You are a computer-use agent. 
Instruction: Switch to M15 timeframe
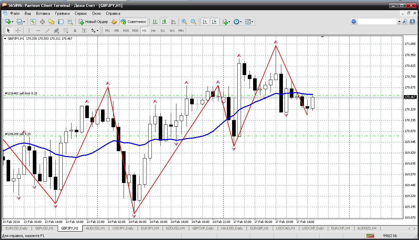(126, 30)
